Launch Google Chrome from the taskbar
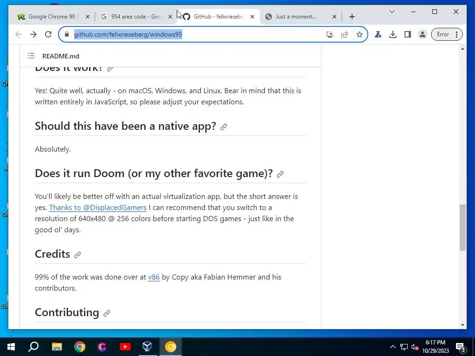Image resolution: width=475 pixels, height=356 pixels. (x=80, y=347)
